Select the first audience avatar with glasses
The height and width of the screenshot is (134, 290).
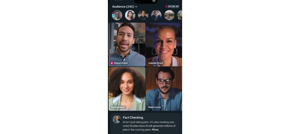117,15
